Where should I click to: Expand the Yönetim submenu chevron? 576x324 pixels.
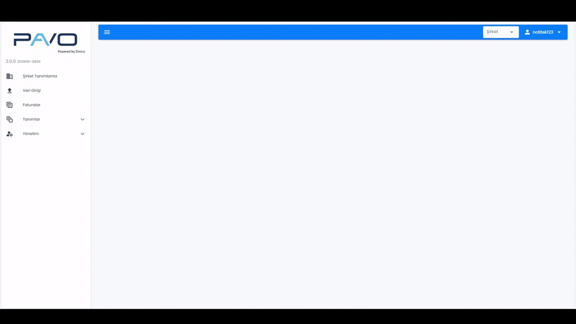click(82, 134)
